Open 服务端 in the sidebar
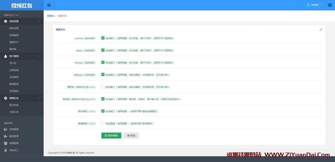The image size is (335, 162). (x=13, y=49)
